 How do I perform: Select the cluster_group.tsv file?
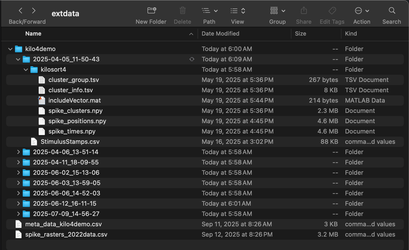(x=73, y=80)
